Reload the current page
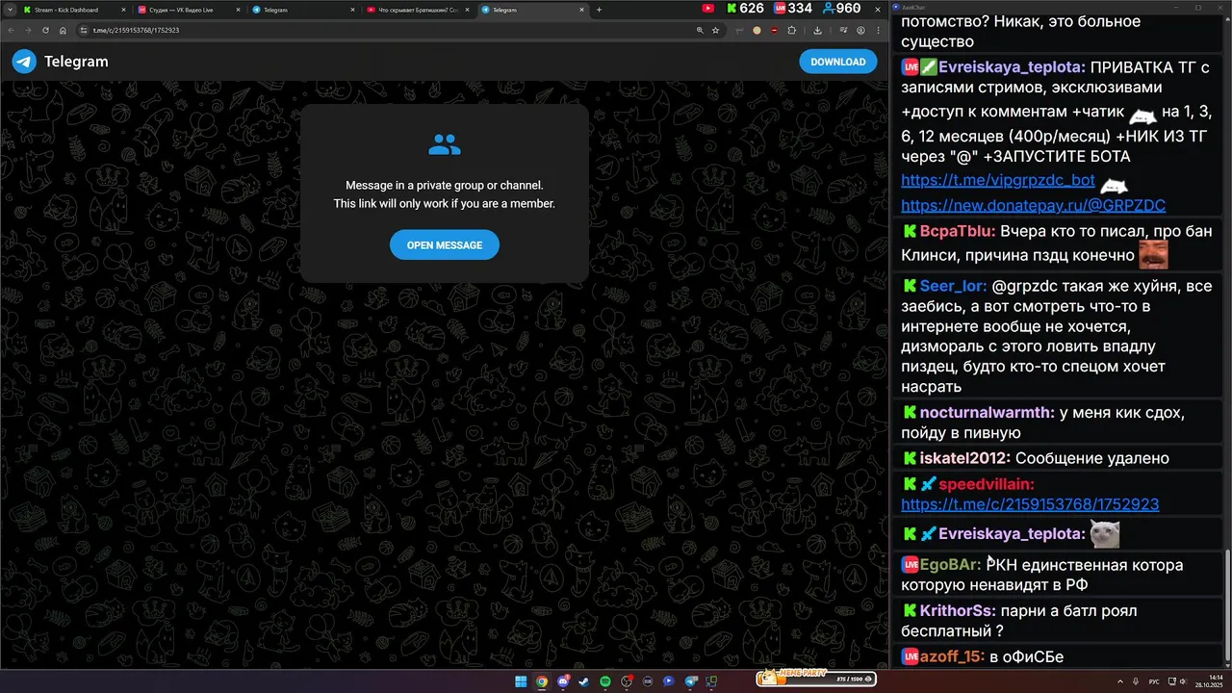The image size is (1232, 693). click(45, 30)
